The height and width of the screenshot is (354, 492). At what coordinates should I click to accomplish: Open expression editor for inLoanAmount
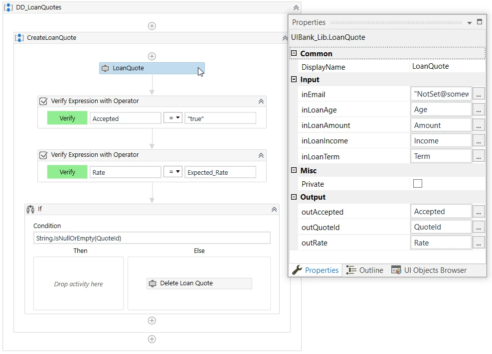(x=478, y=125)
